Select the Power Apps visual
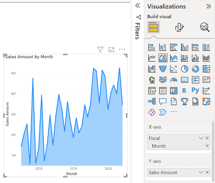215x183 pixels. [152, 112]
